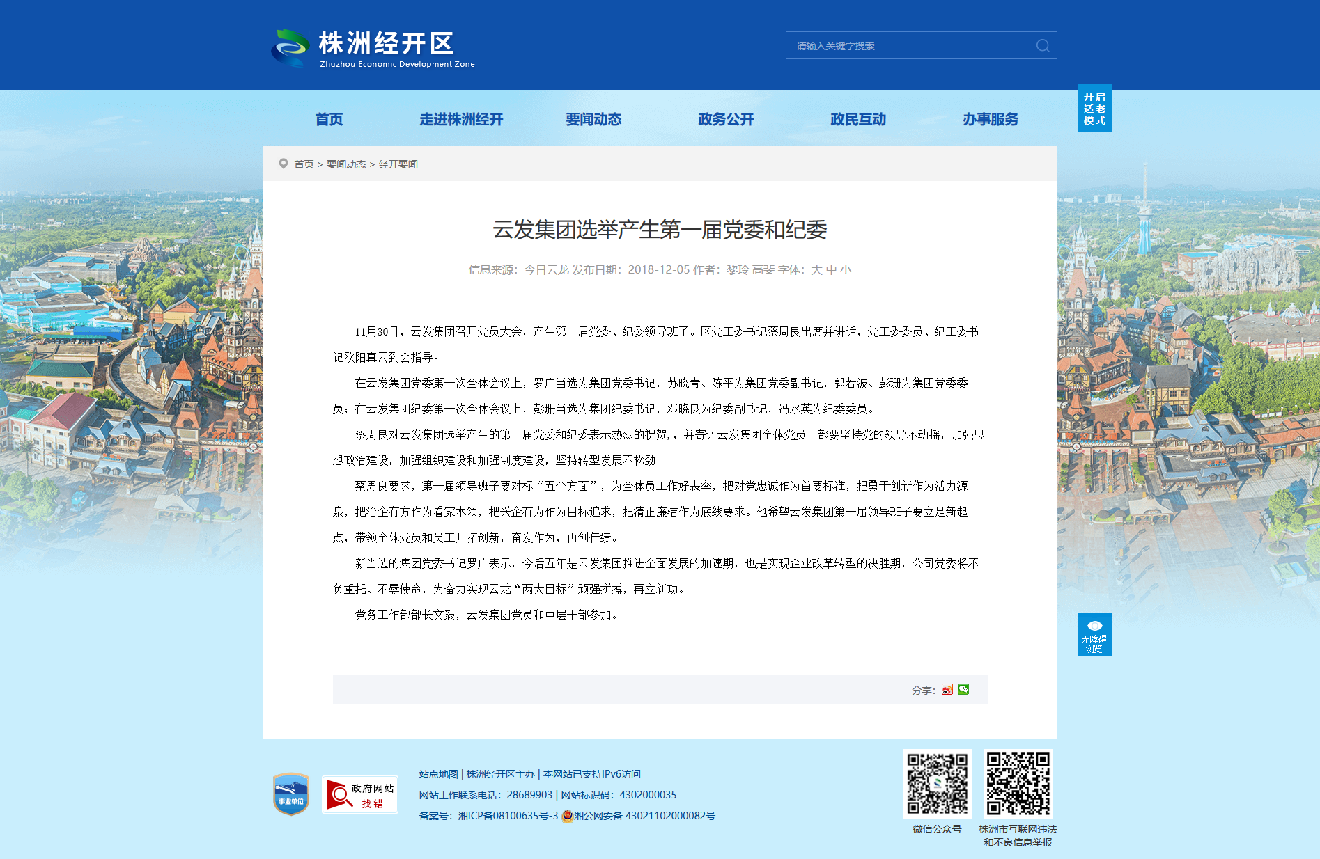1320x859 pixels.
Task: Open 办事服务 navigation menu
Action: pos(991,119)
